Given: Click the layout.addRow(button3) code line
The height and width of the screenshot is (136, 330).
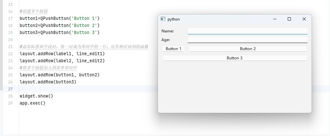Looking at the screenshot, I should [x=48, y=82].
